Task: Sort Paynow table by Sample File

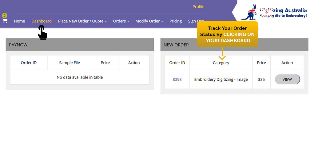Action: 70,63
